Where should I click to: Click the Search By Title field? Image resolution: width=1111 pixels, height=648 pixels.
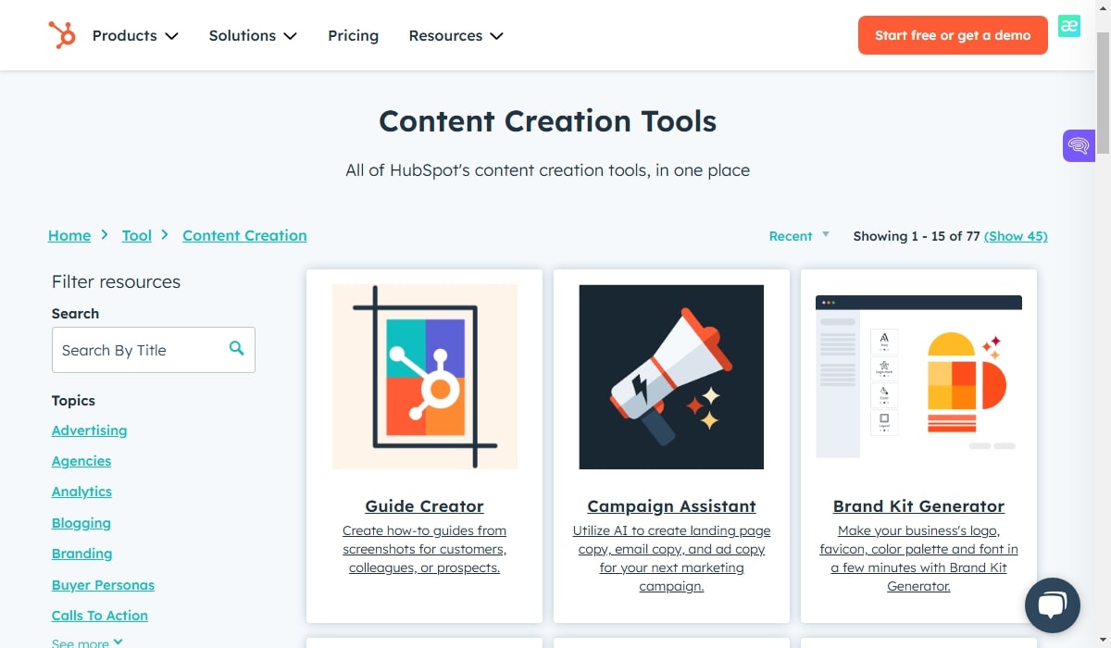[139, 350]
